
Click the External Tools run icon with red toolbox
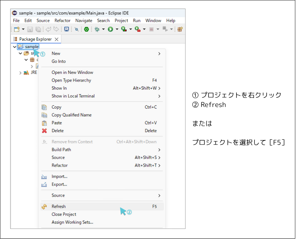[x=138, y=29]
